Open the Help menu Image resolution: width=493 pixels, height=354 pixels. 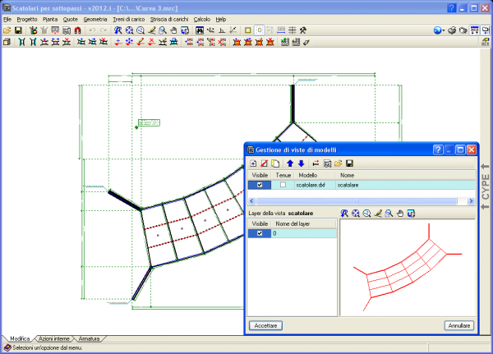click(221, 20)
